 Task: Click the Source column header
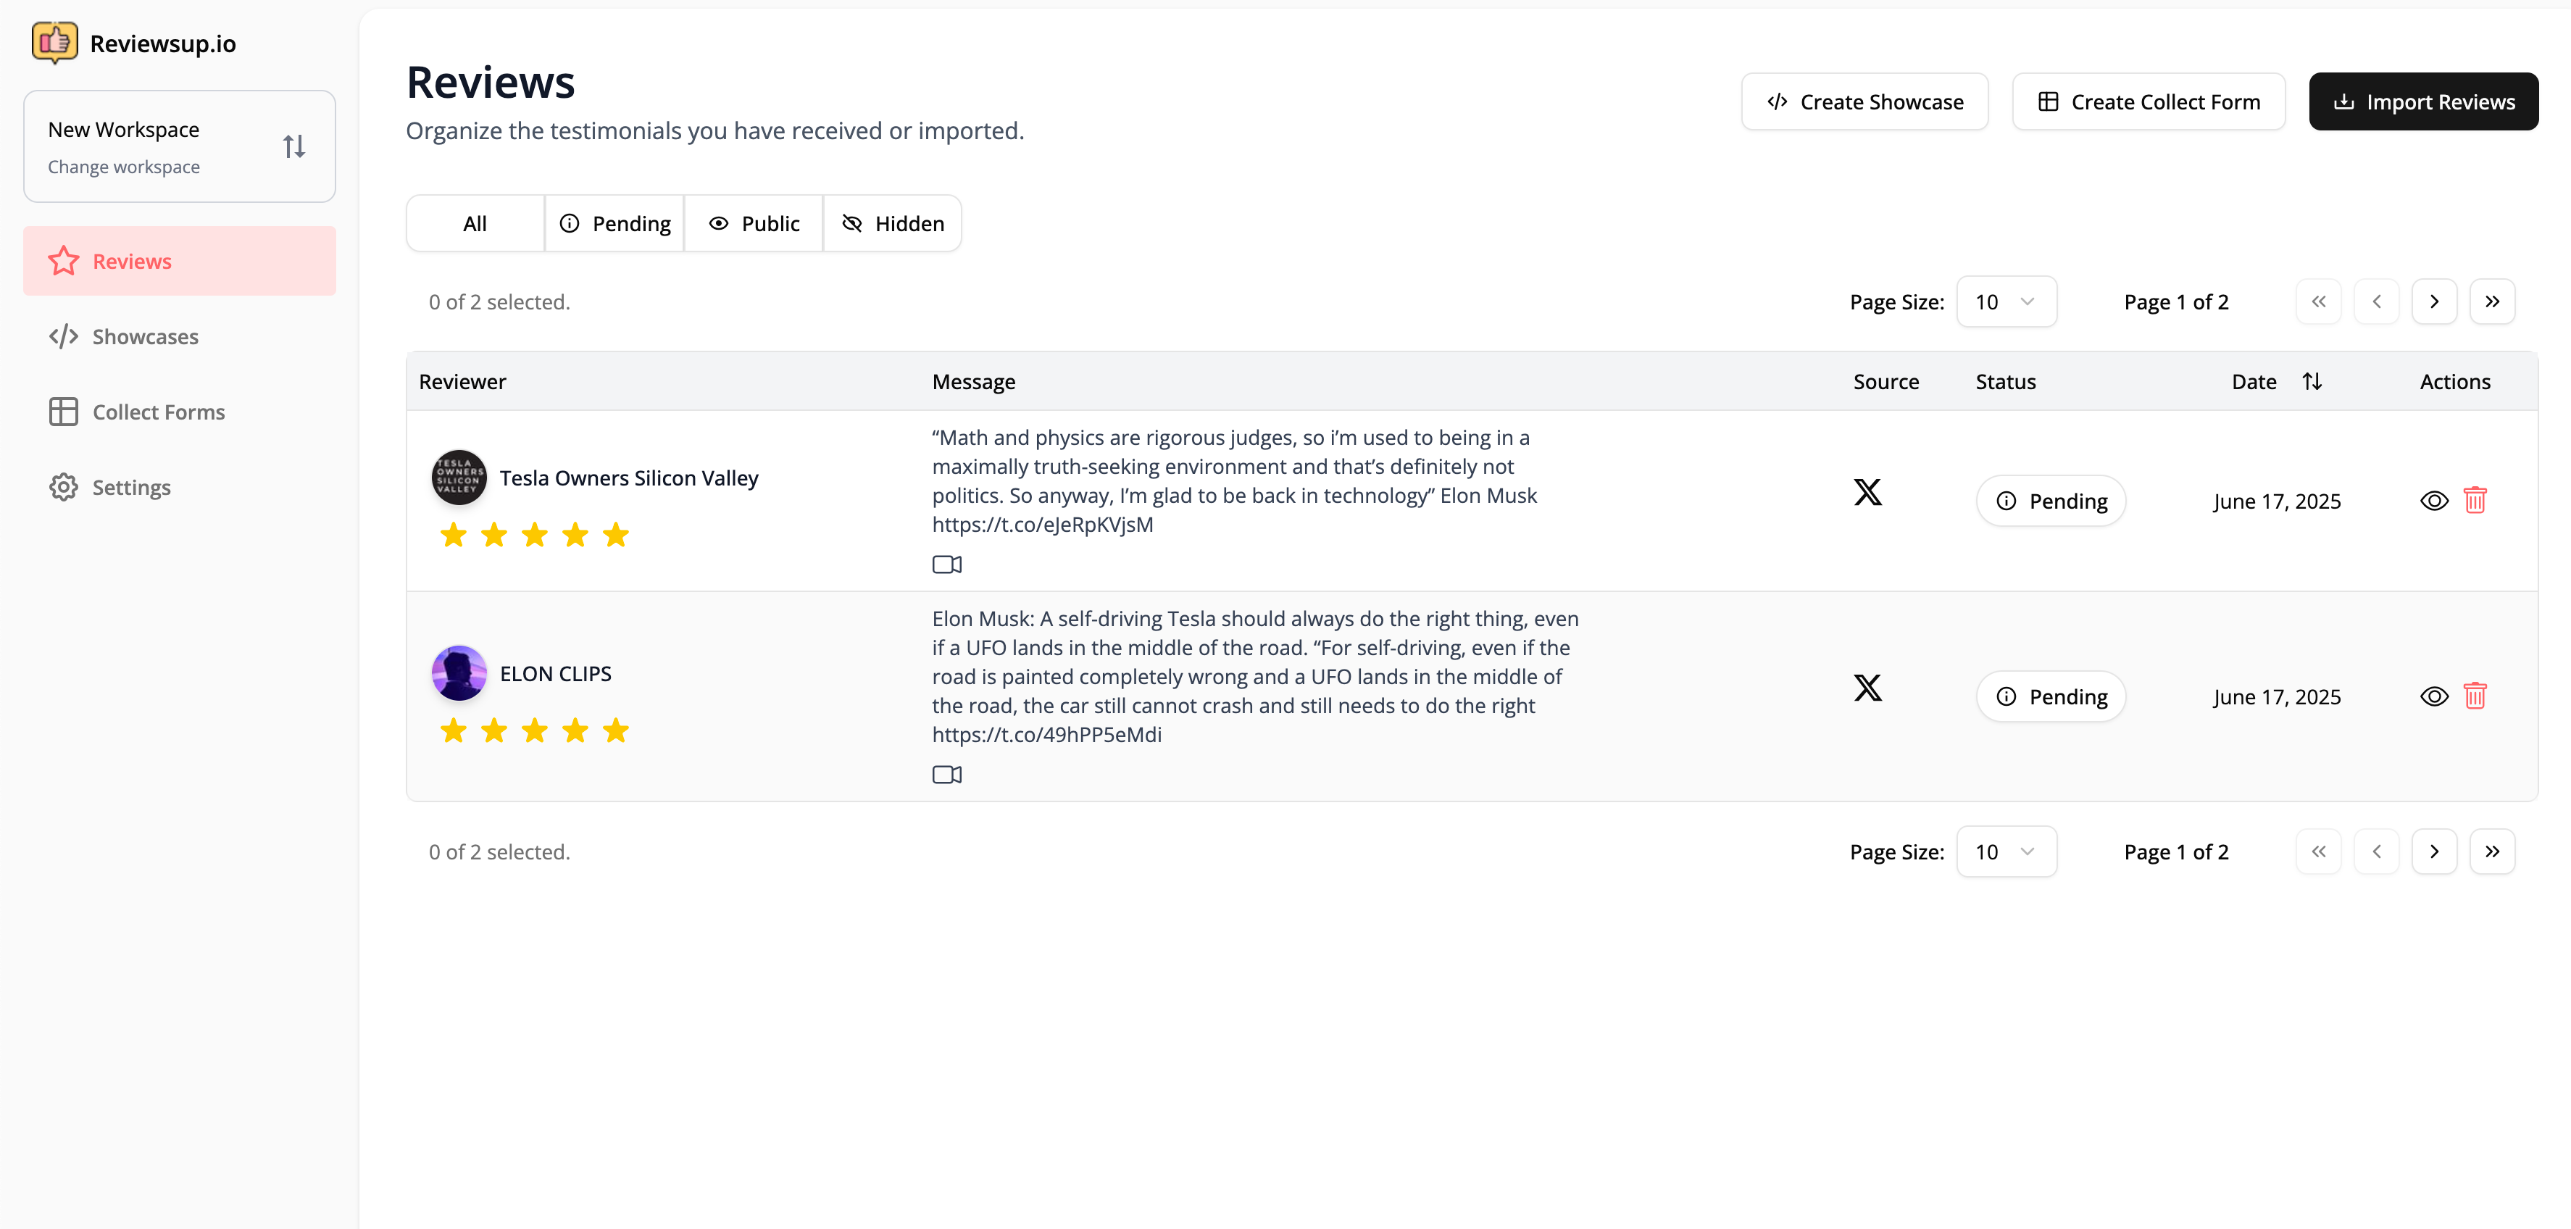pos(1886,381)
